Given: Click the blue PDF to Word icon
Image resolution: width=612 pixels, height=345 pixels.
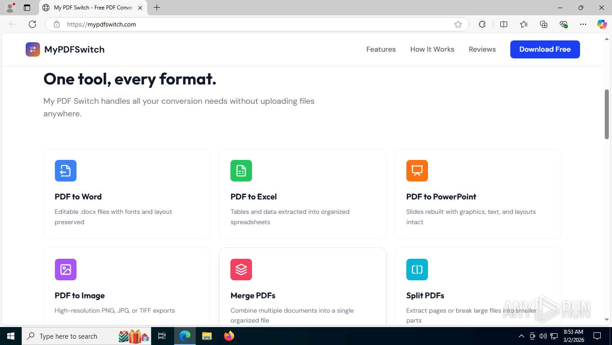Looking at the screenshot, I should tap(66, 171).
